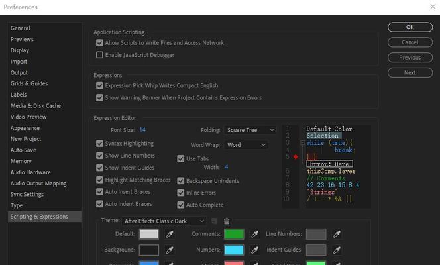The width and height of the screenshot is (440, 265).
Task: Enable JavaScript Debugger checkbox
Action: pos(99,55)
